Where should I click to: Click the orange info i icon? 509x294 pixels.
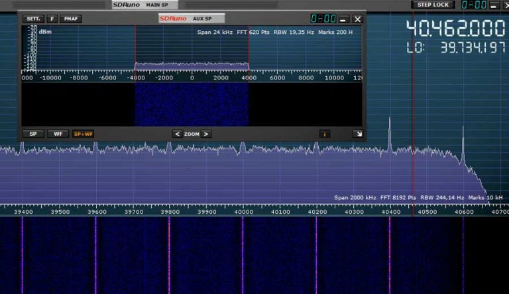pos(325,134)
